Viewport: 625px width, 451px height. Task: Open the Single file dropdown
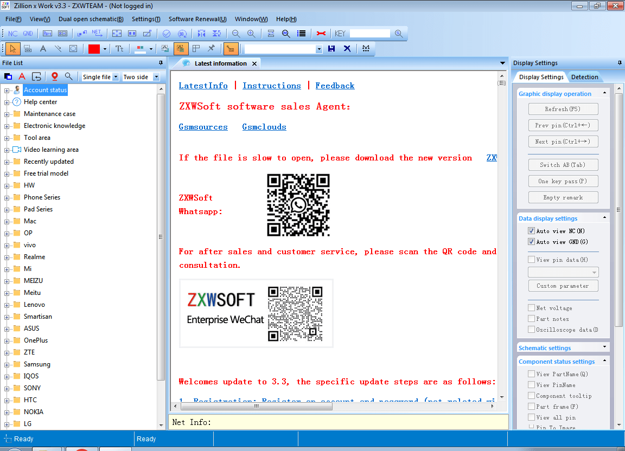[x=116, y=77]
